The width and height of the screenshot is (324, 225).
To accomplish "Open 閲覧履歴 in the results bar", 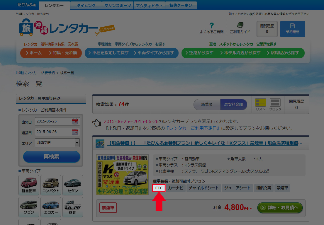I will pos(296,104).
